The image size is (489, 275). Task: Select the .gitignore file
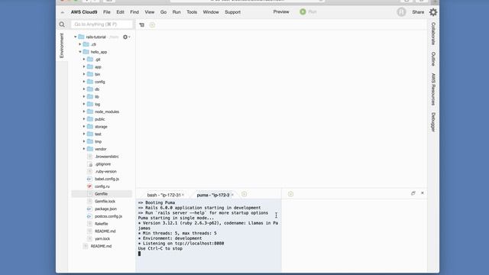(x=102, y=164)
